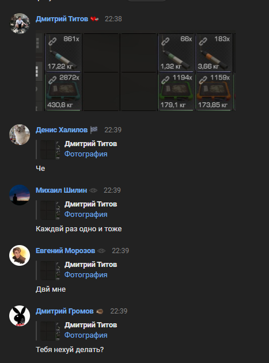The width and height of the screenshot is (269, 363).
Task: Open Дмитрий Титов's profile from name
Action: [x=62, y=19]
